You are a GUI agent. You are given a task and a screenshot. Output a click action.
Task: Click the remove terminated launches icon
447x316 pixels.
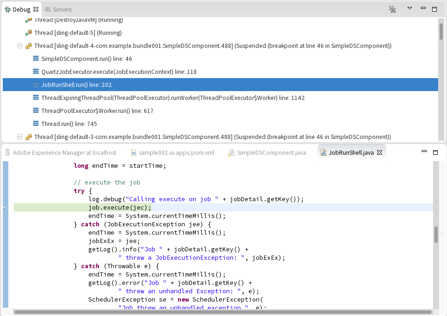point(392,9)
